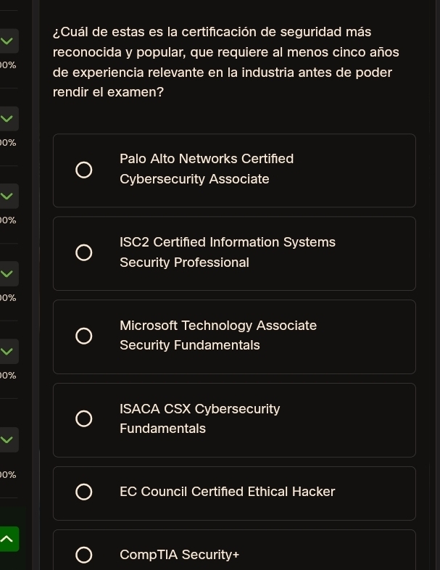This screenshot has height=570, width=440.
Task: Click the "EC Council Certified Ethical Hacker" text
Action: click(x=227, y=492)
